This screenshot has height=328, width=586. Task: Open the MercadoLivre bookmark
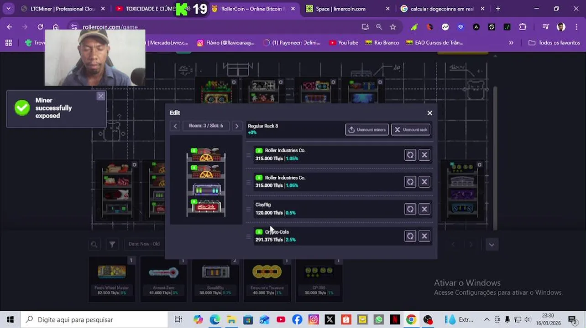pyautogui.click(x=167, y=43)
